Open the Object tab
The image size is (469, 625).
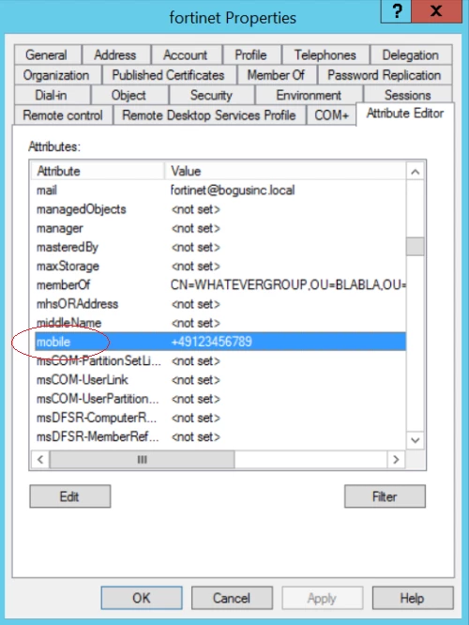pos(129,96)
